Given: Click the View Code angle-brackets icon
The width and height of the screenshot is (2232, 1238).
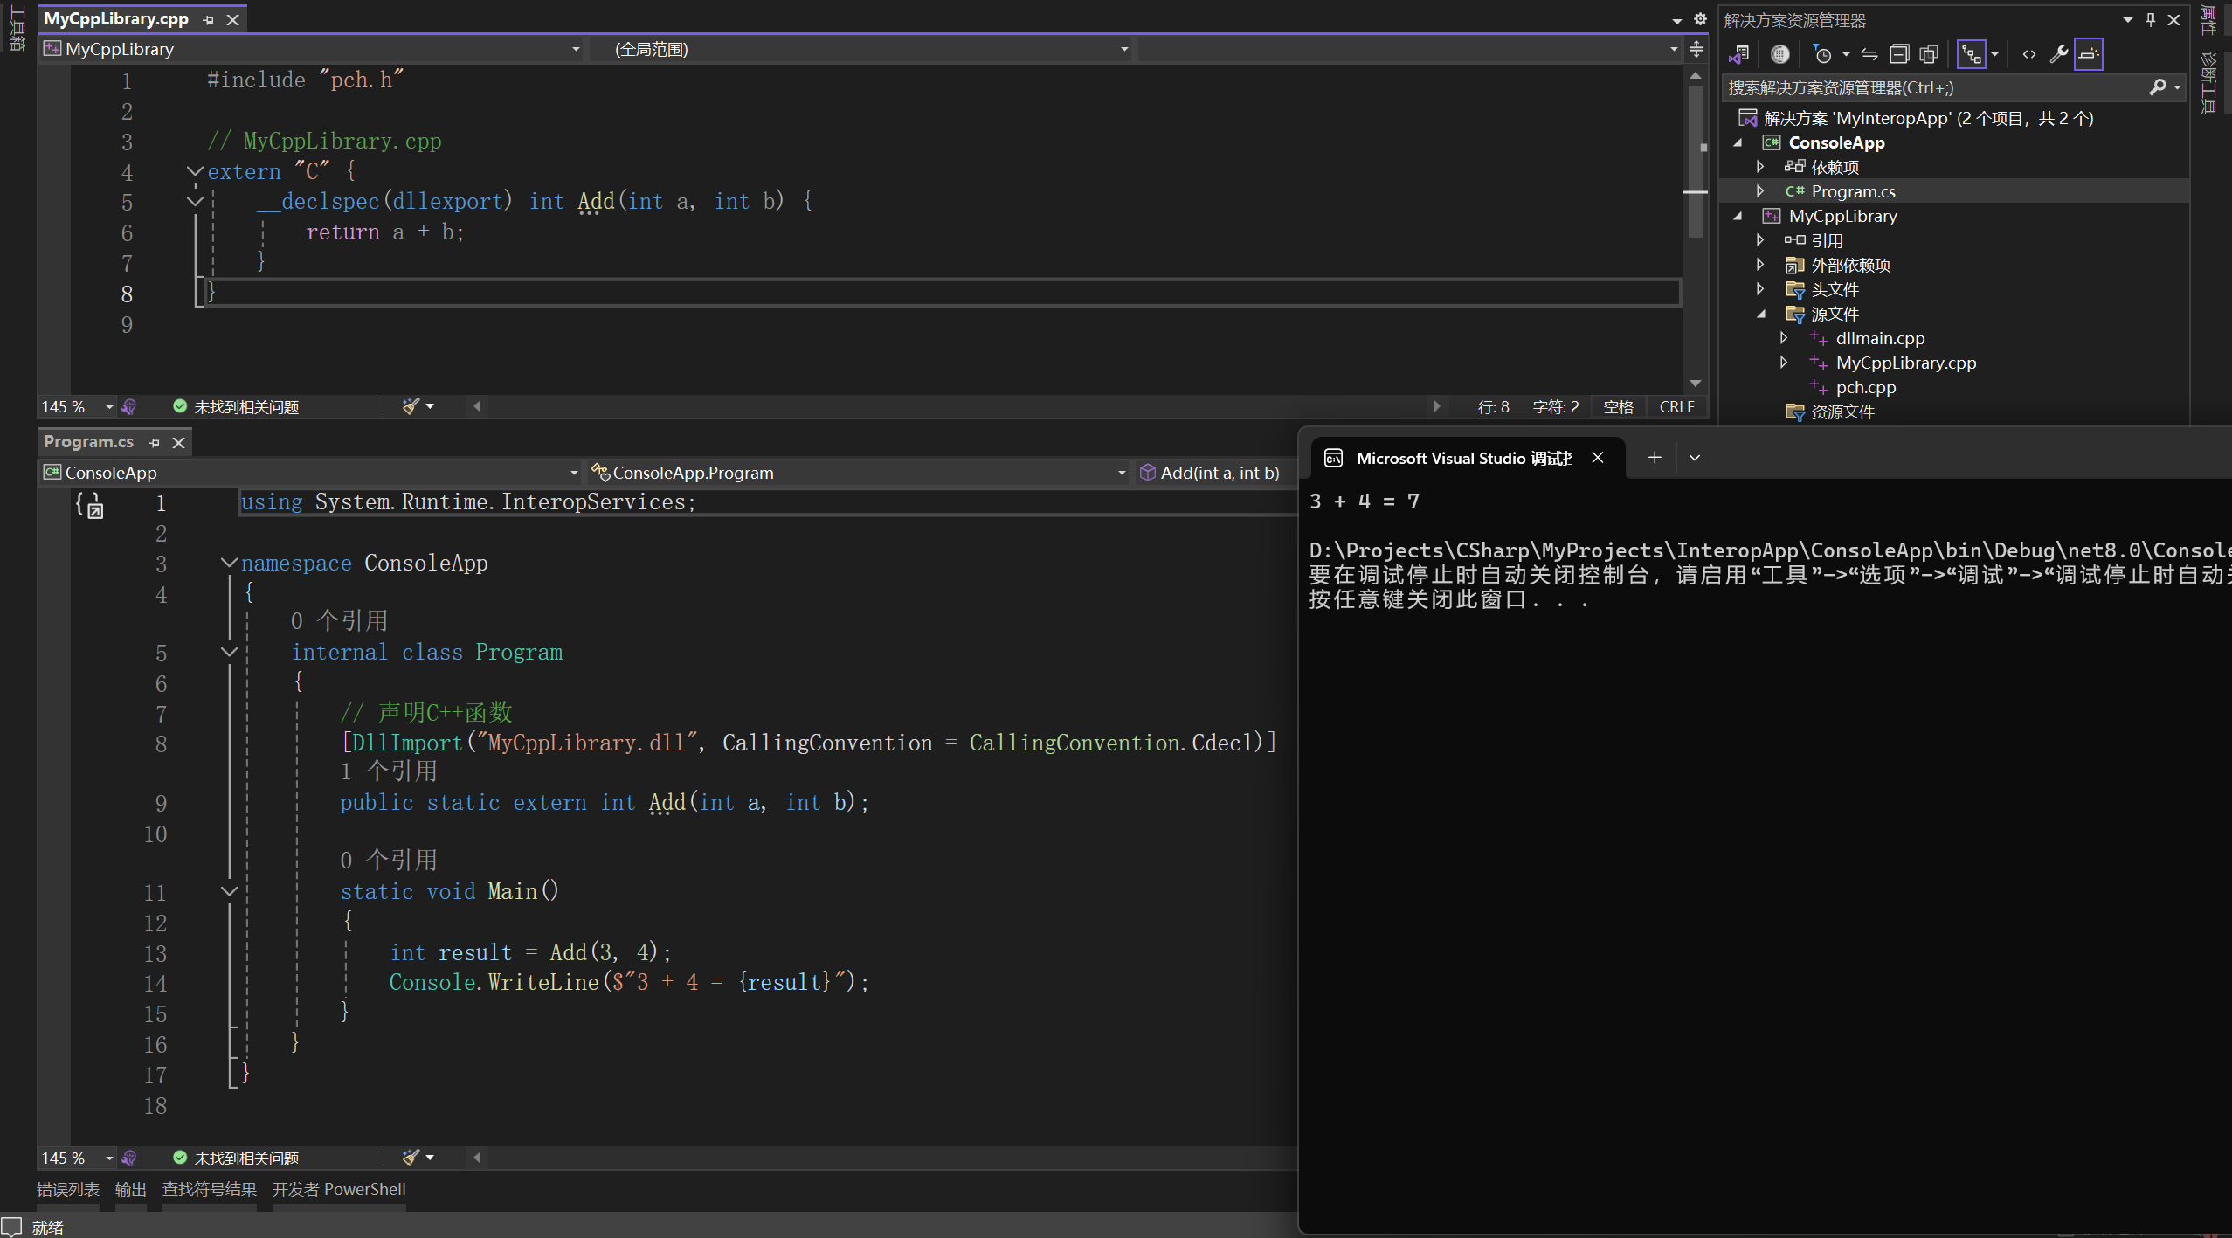Looking at the screenshot, I should tap(2029, 54).
